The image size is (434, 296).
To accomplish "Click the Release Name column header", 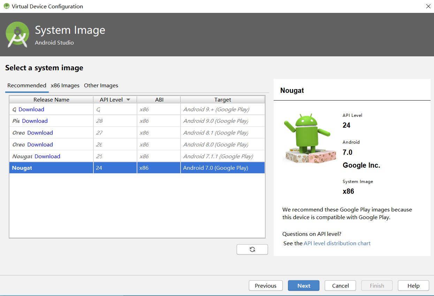I will point(51,100).
